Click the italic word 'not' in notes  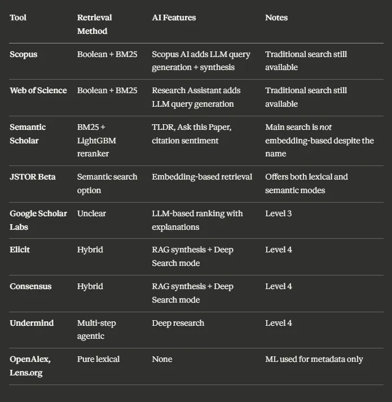325,127
